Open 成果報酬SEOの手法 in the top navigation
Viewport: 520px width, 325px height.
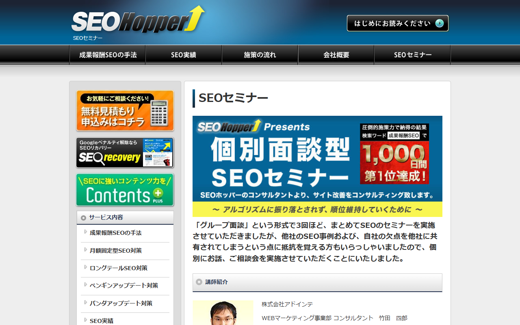coord(108,55)
